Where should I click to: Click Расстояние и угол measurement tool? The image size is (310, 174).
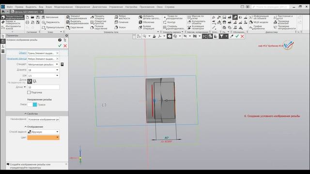point(283,17)
